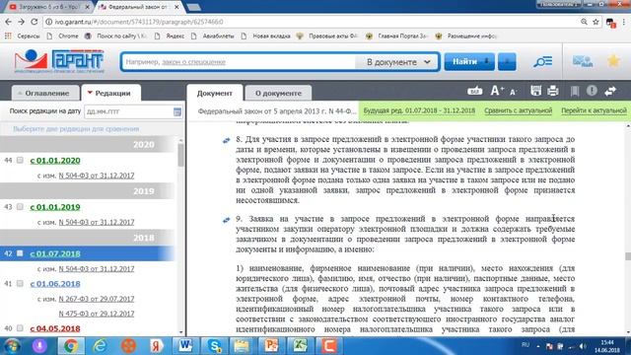Image resolution: width=631 pixels, height=355 pixels.
Task: Switch to the first browser tab 'Загружено'
Action: click(x=49, y=7)
